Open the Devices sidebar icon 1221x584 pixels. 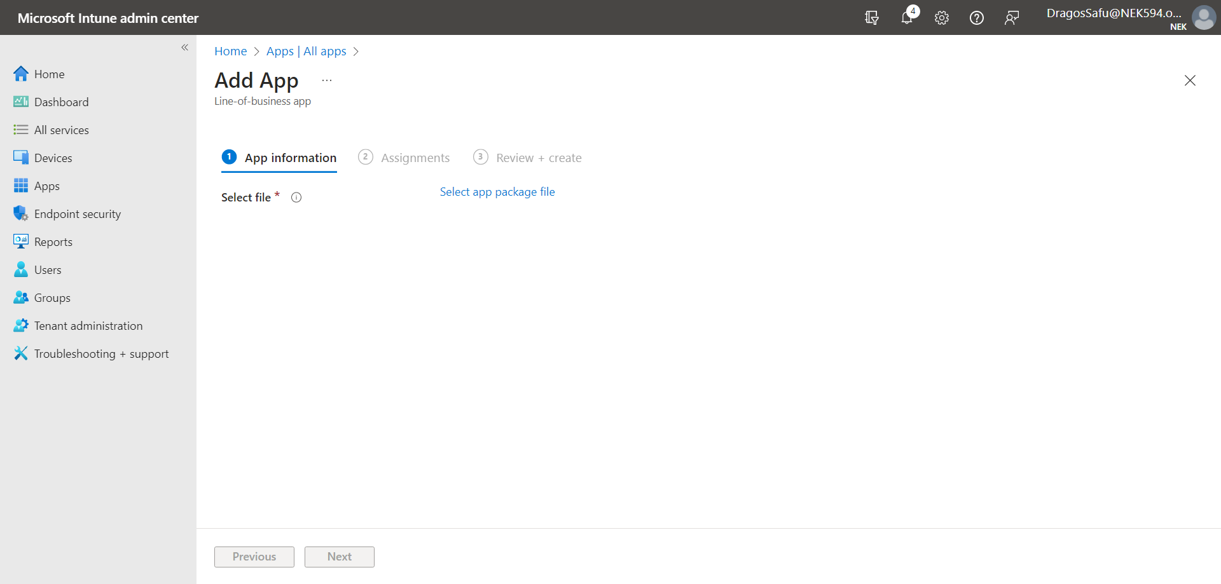tap(21, 158)
